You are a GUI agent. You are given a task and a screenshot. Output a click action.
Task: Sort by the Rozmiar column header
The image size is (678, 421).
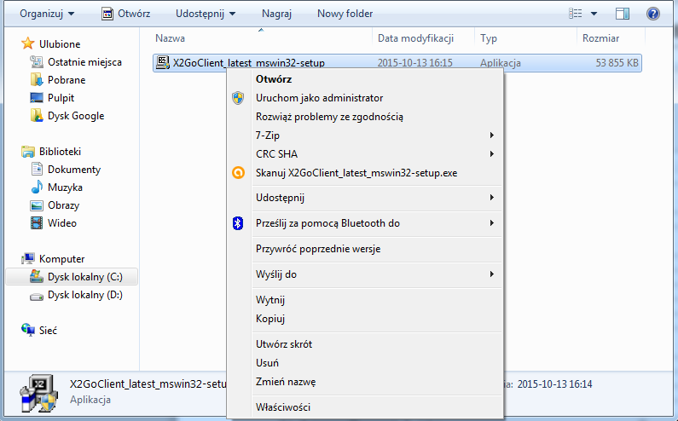coord(600,38)
